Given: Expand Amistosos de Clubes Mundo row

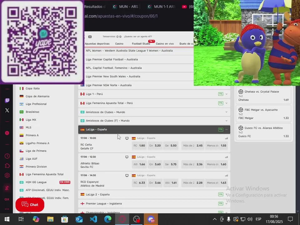Looking at the screenshot, I should click(x=154, y=112).
